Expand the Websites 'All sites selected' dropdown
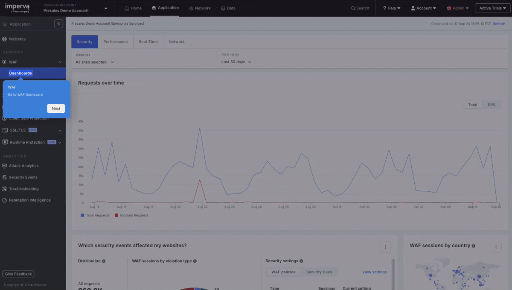Screen dimensions: 512x290 (95, 62)
